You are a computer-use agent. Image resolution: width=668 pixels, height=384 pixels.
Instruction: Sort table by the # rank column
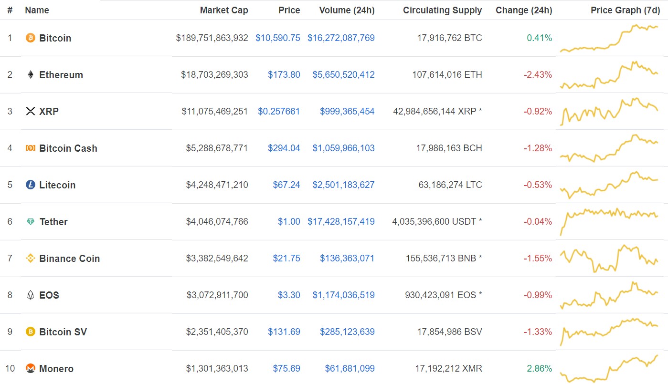[x=10, y=10]
